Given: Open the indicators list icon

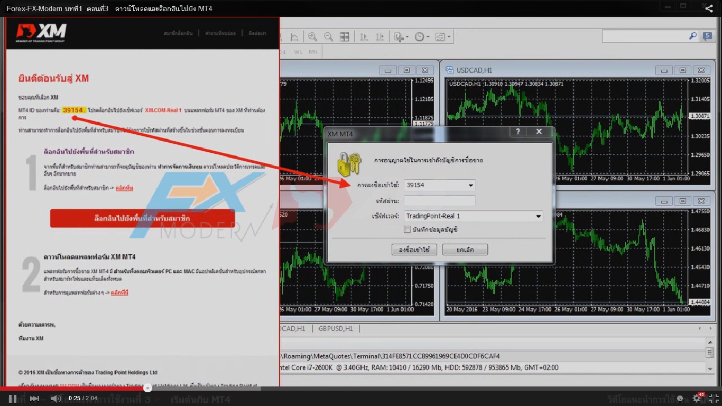Looking at the screenshot, I should point(399,37).
